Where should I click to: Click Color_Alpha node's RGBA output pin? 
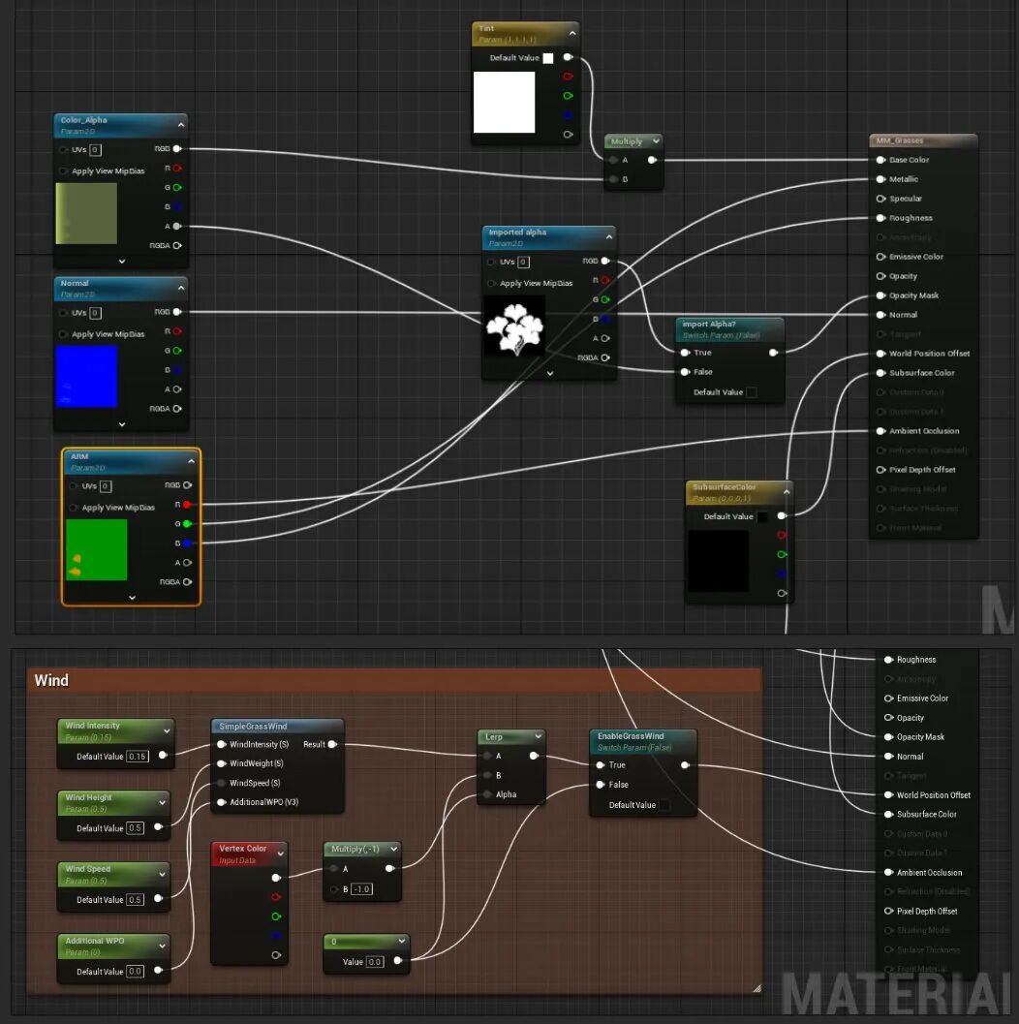pos(177,245)
